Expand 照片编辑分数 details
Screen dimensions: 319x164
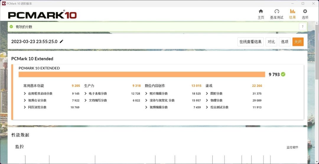(x=157, y=93)
